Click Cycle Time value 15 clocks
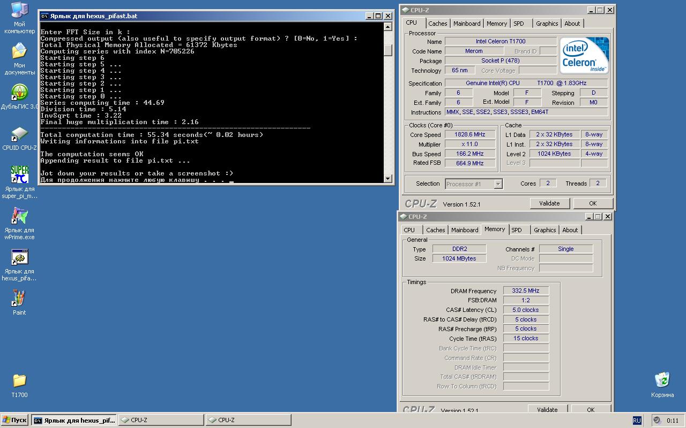Image resolution: width=686 pixels, height=428 pixels. (x=526, y=338)
